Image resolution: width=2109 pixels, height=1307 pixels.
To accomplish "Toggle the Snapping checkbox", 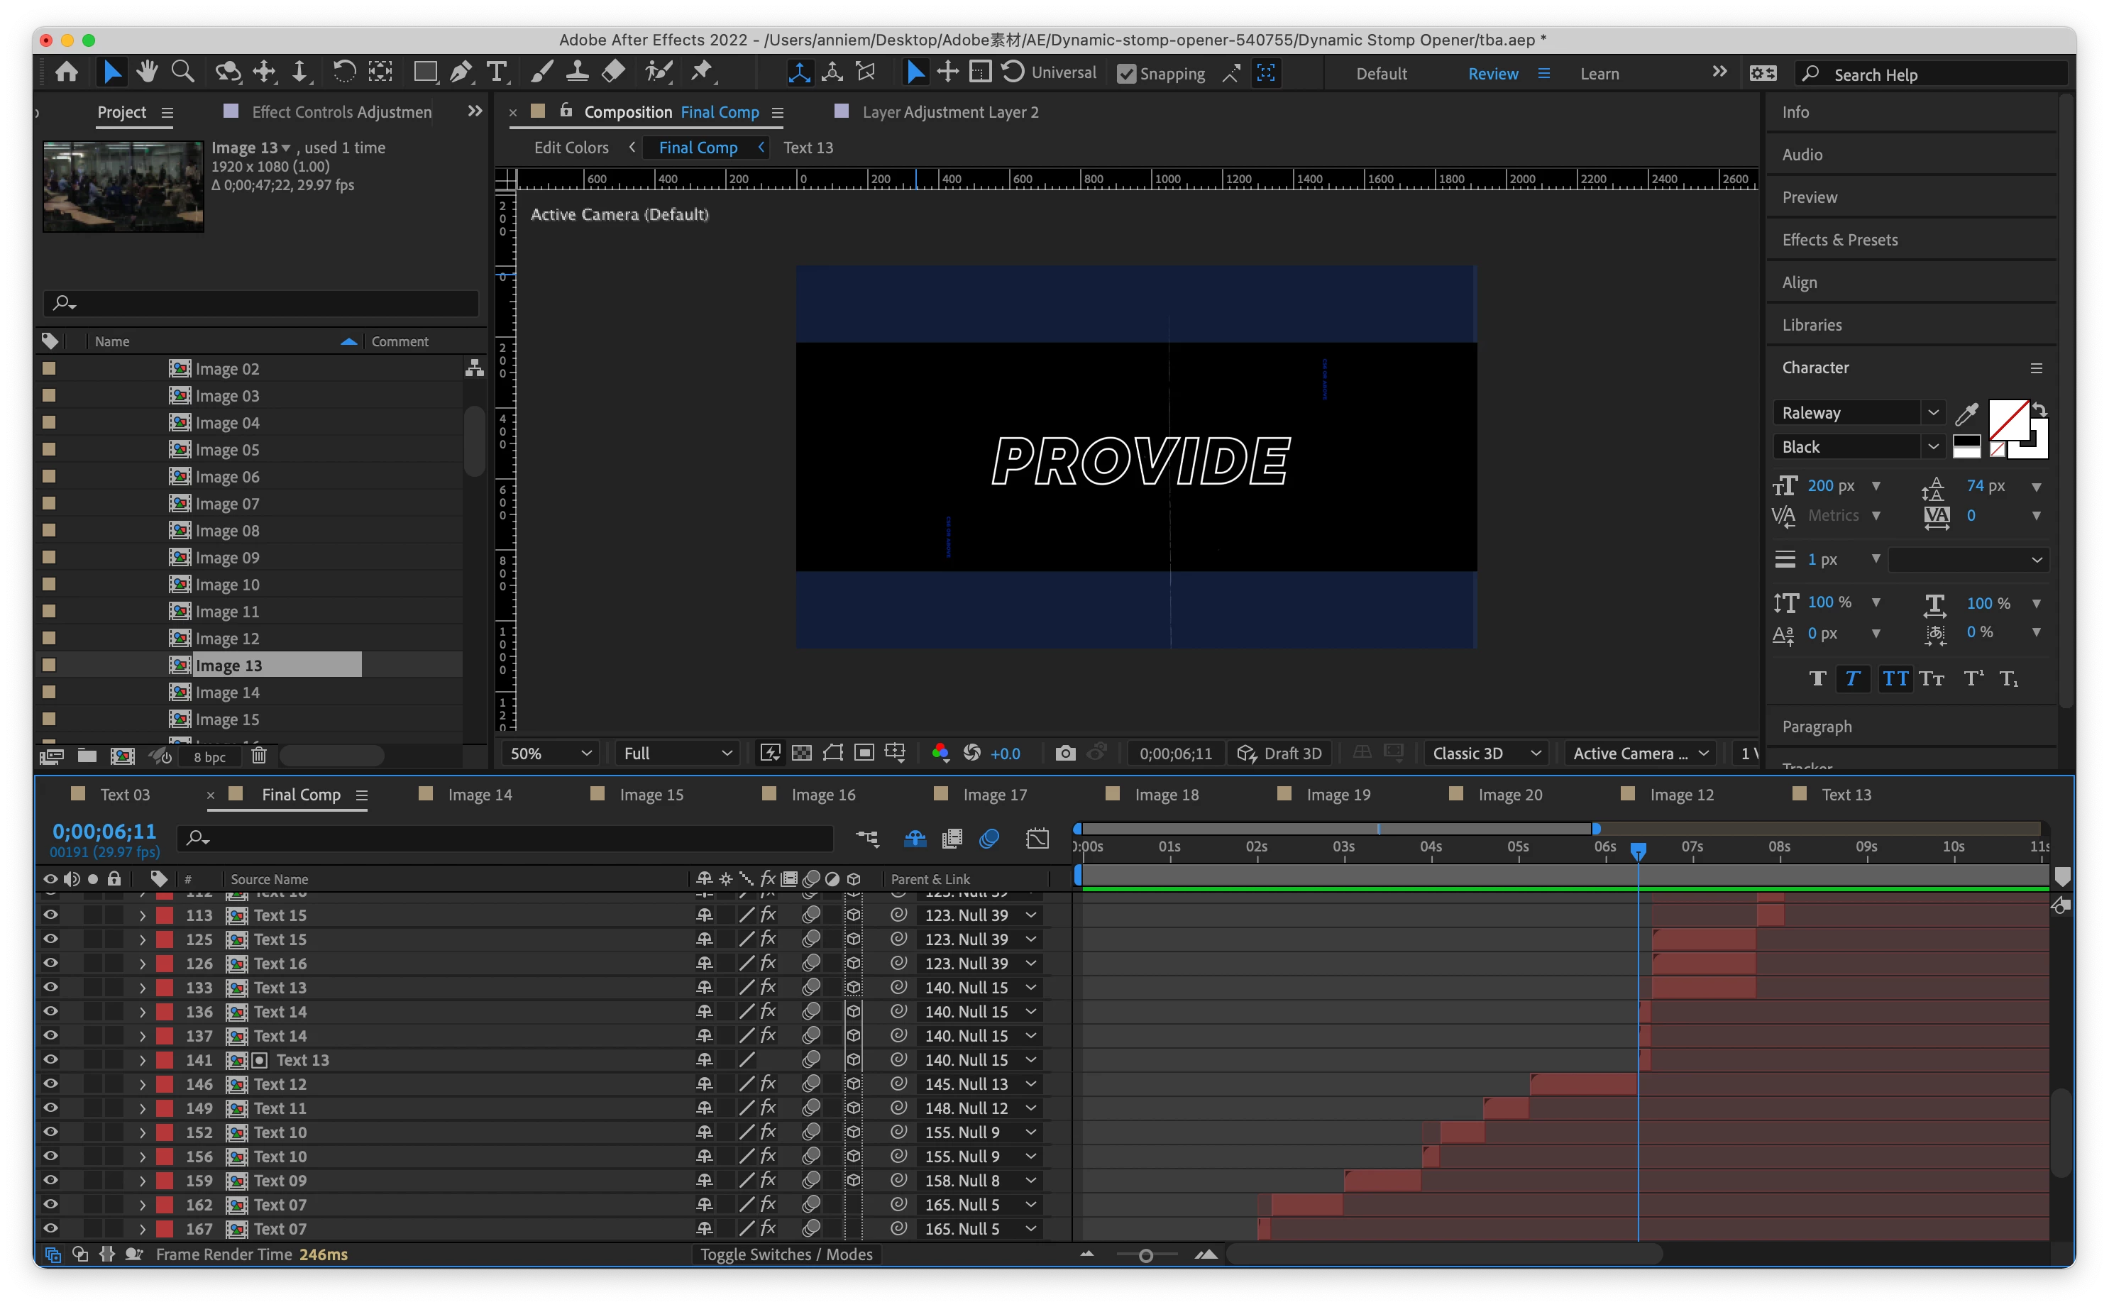I will 1126,74.
